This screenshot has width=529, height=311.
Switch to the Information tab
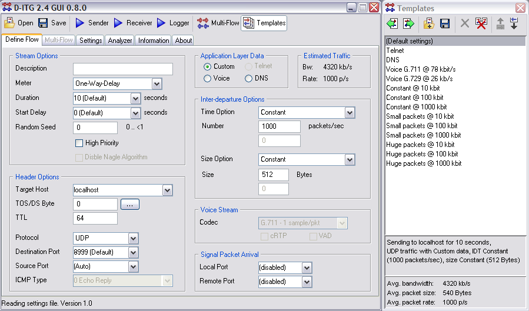point(154,41)
